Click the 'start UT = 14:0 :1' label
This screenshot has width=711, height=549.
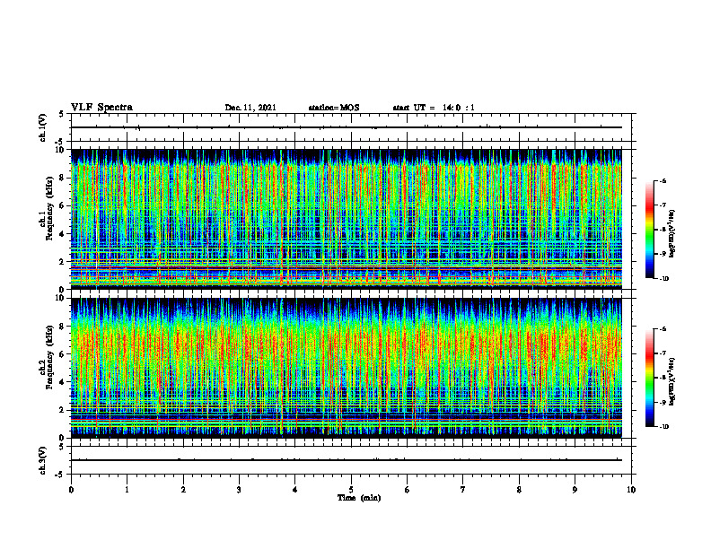click(434, 108)
